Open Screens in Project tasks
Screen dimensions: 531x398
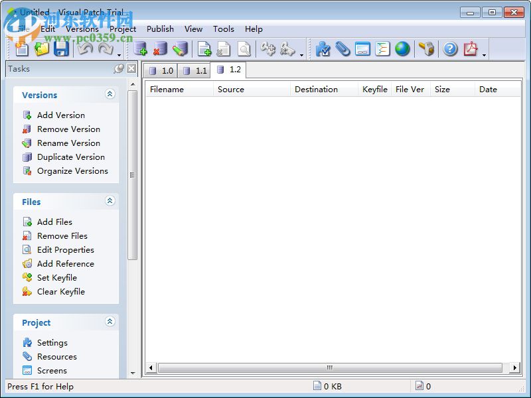[x=52, y=371]
